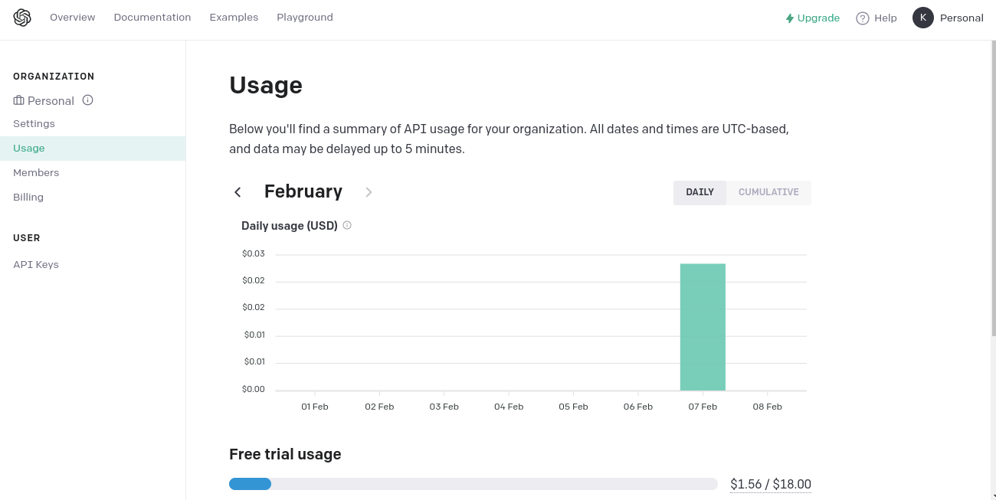Go to next month with right chevron
996x500 pixels.
(x=369, y=192)
